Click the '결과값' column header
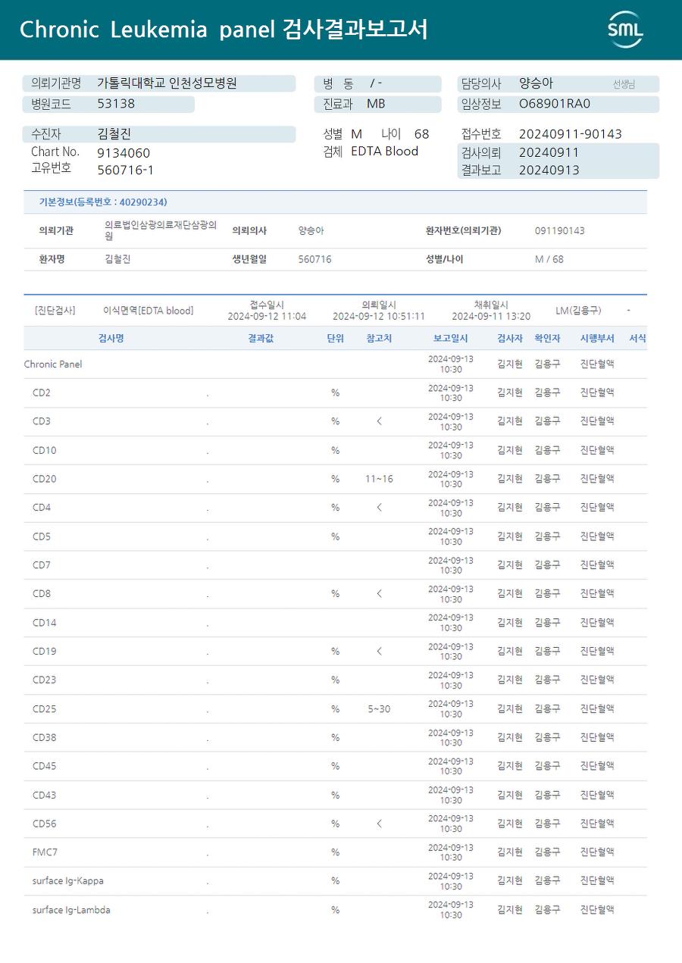682x963 pixels. click(261, 338)
